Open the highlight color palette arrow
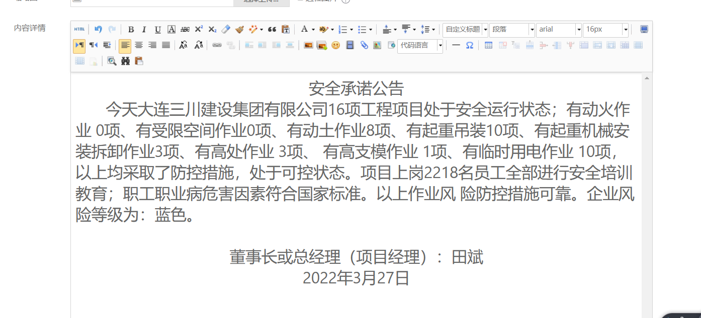The height and width of the screenshot is (318, 701). [332, 30]
